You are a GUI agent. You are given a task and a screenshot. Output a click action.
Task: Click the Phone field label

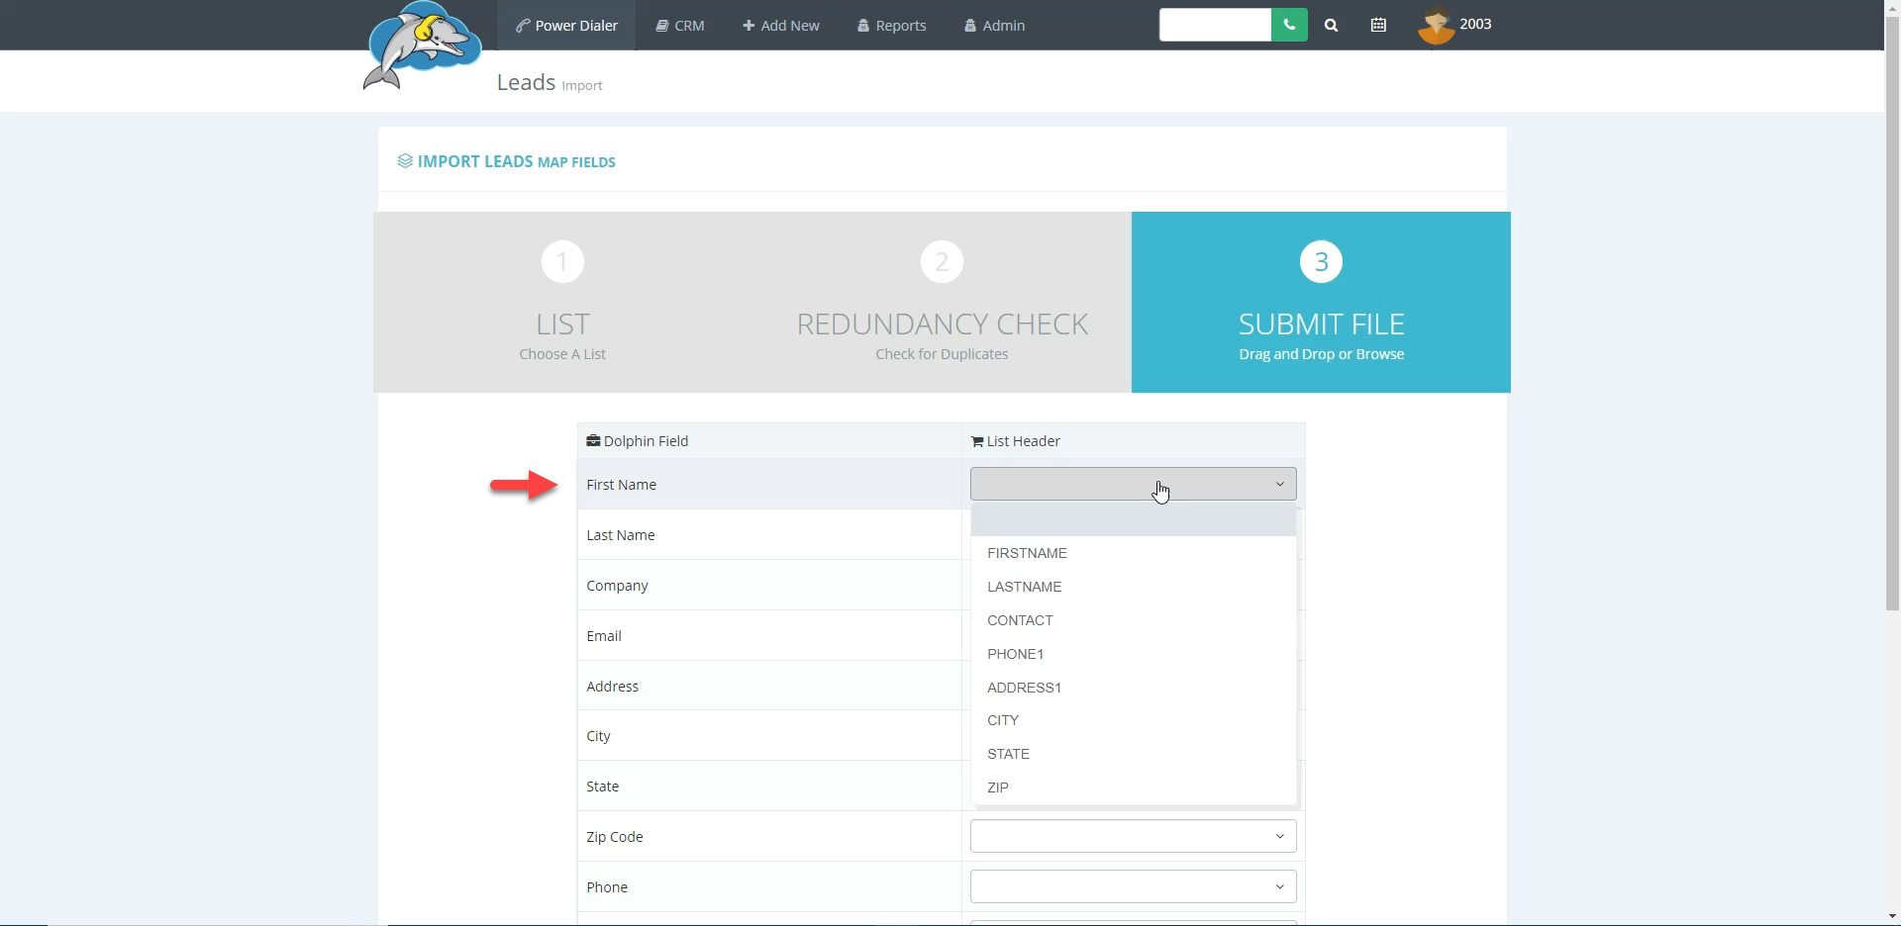point(607,887)
